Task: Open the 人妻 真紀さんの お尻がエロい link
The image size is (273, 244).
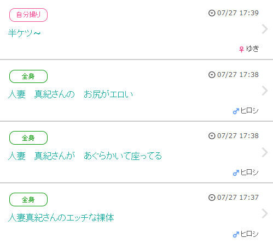Action: [71, 94]
